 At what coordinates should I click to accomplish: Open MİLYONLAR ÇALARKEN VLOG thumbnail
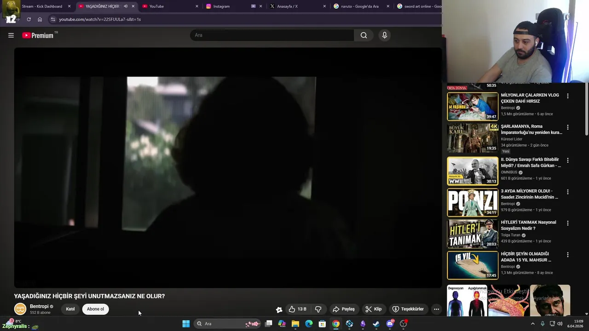tap(473, 107)
